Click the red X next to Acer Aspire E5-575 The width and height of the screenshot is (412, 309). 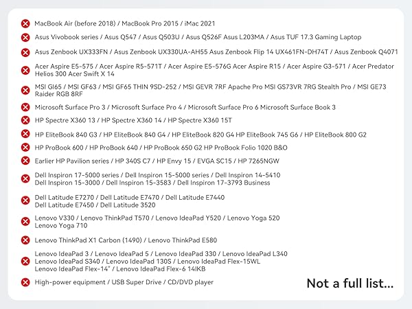(25, 70)
